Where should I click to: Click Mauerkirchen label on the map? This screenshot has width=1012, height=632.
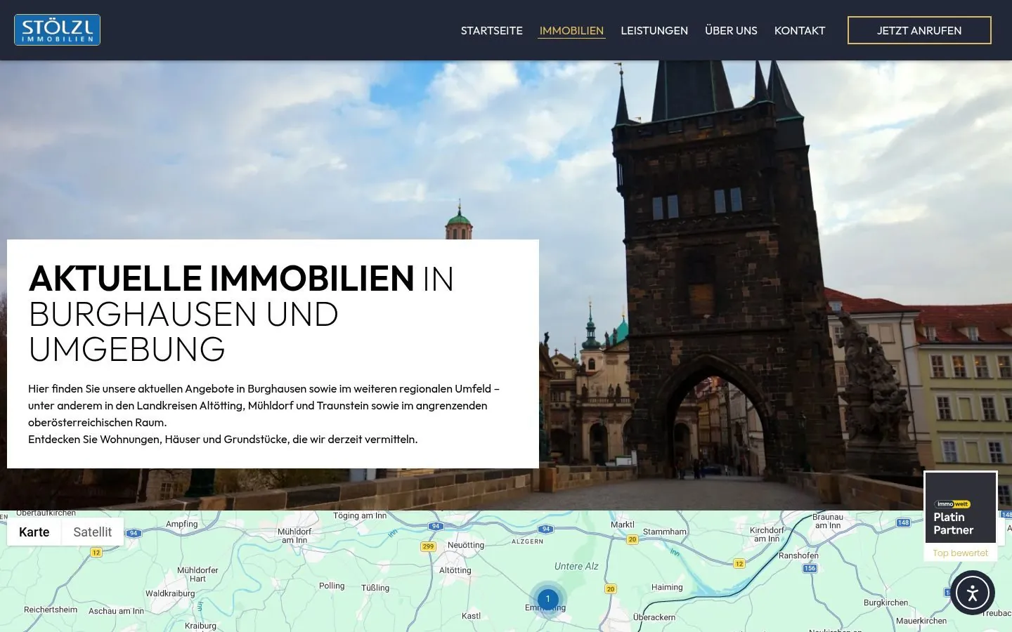coord(921,621)
